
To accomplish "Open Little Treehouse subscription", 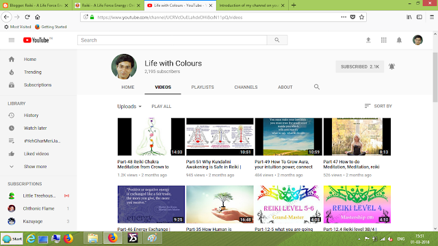I will (38, 196).
